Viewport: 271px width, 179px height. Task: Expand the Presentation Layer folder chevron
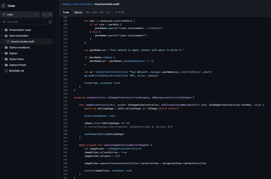[x=2, y=30]
